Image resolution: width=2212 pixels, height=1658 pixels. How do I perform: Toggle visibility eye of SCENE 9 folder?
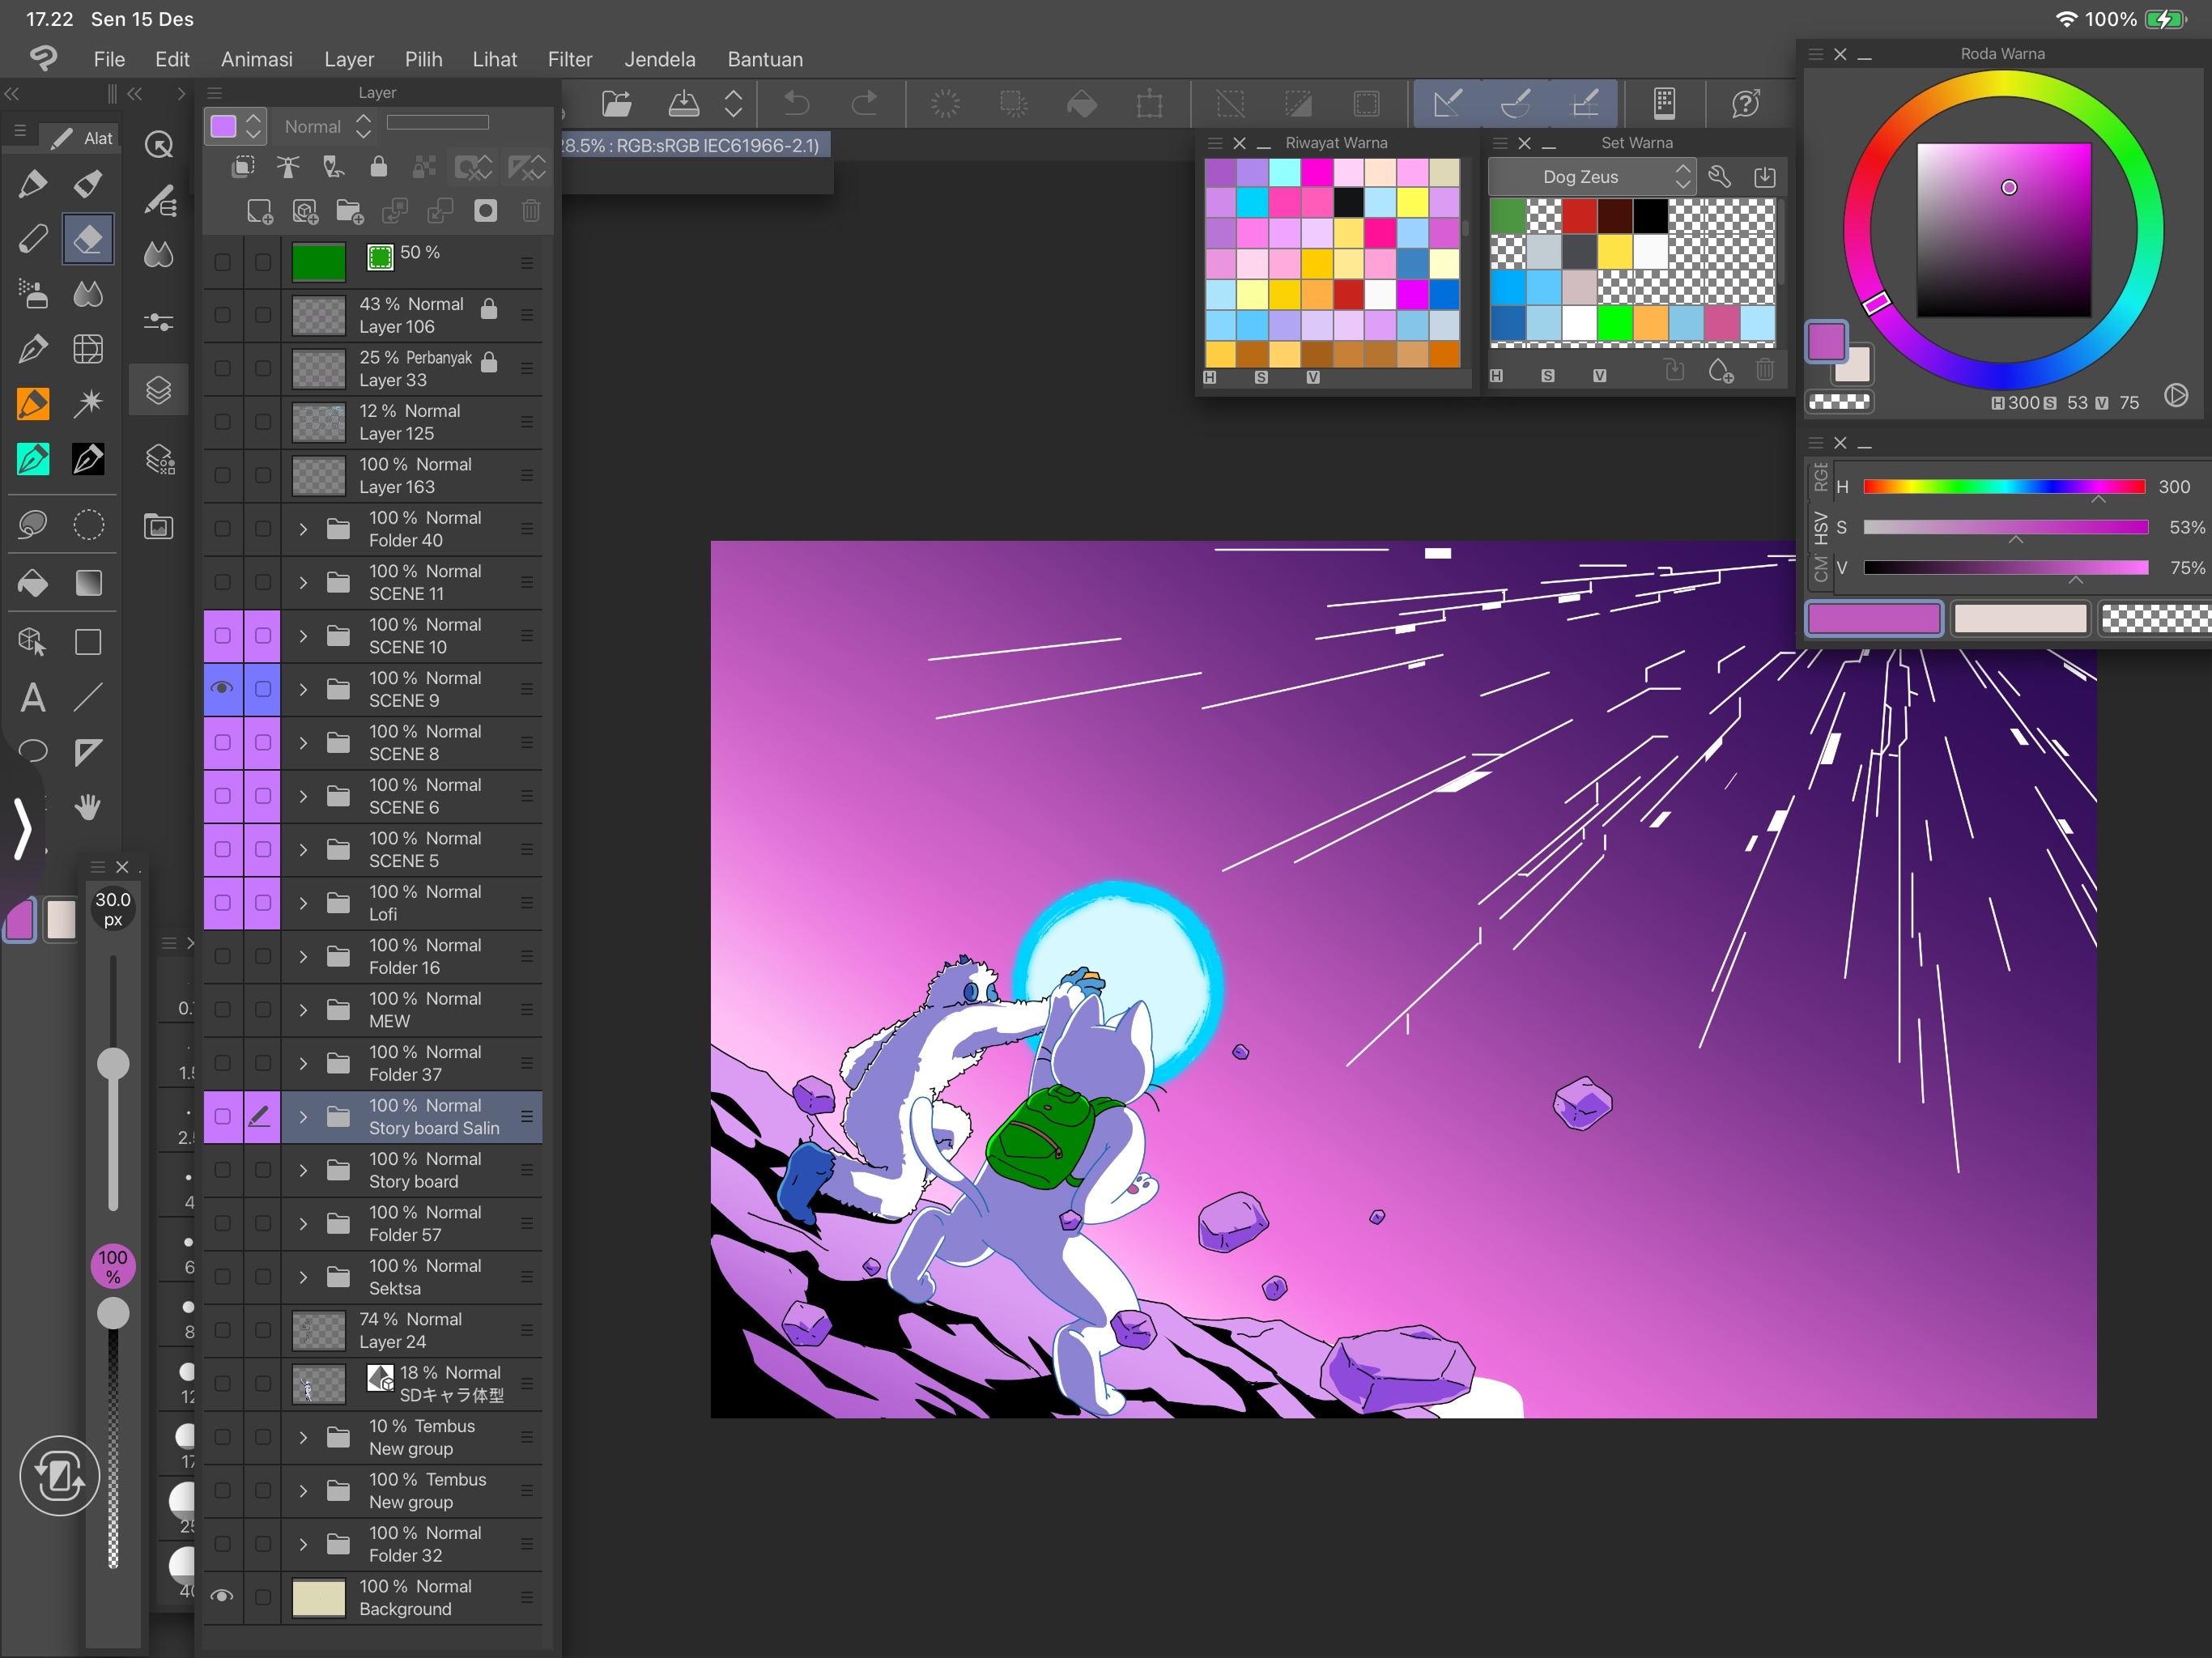222,688
